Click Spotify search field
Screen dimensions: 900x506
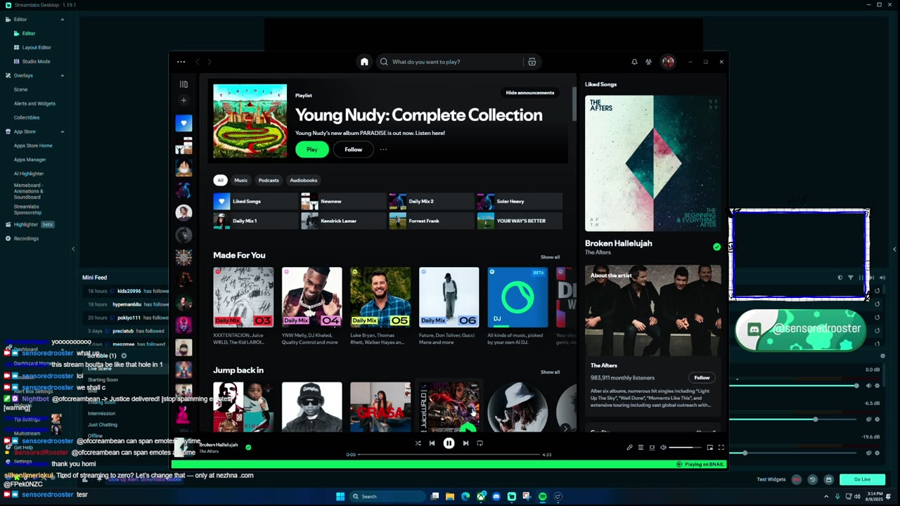[x=450, y=62]
